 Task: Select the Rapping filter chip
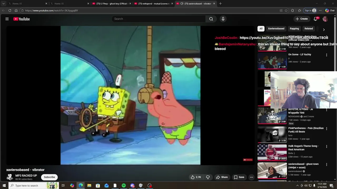(x=294, y=29)
